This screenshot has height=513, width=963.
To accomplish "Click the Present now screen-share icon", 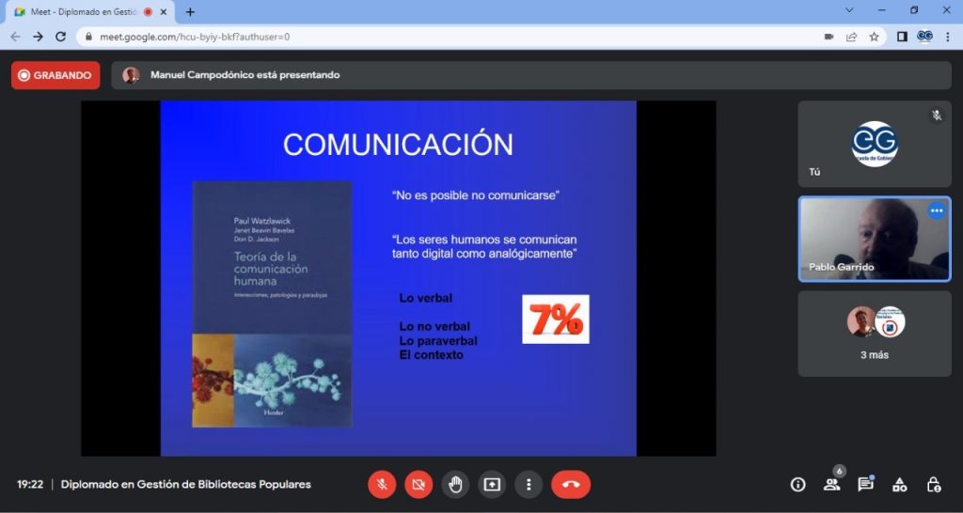I will 492,484.
